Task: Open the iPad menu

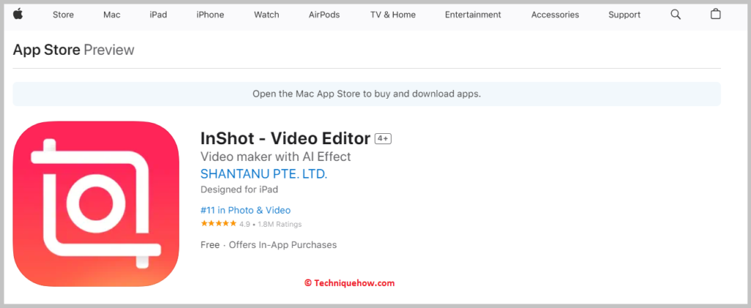Action: 158,15
